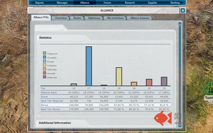Click the Bonus value 67.84 %
The width and height of the screenshot is (213, 133).
point(119,105)
